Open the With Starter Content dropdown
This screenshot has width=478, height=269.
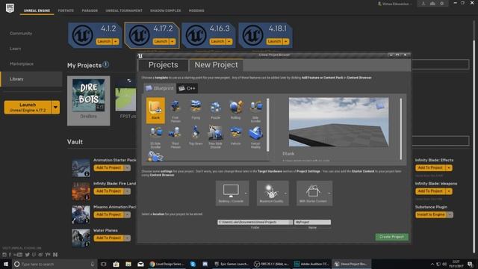(x=314, y=193)
